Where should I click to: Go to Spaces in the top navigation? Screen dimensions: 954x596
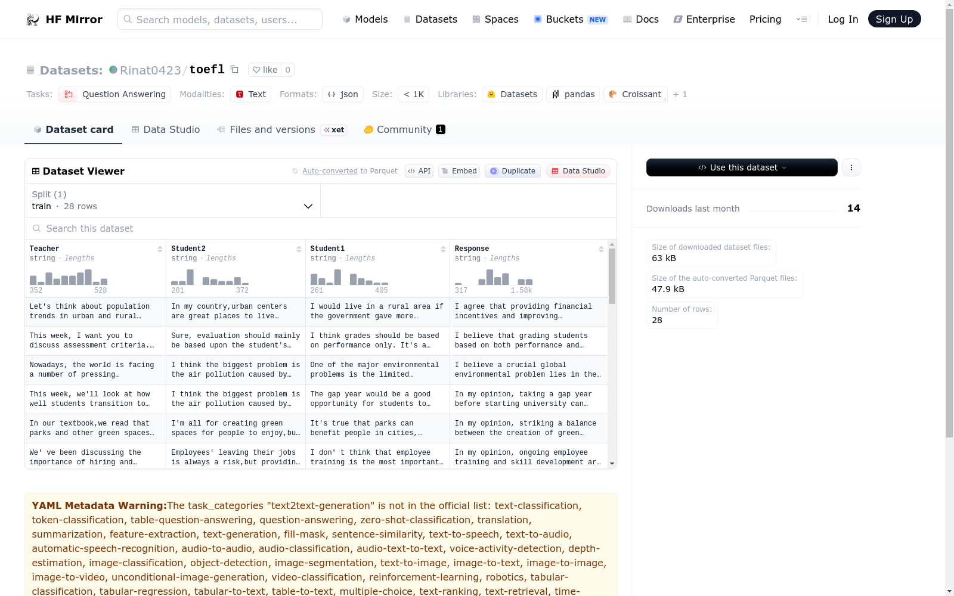pyautogui.click(x=495, y=19)
